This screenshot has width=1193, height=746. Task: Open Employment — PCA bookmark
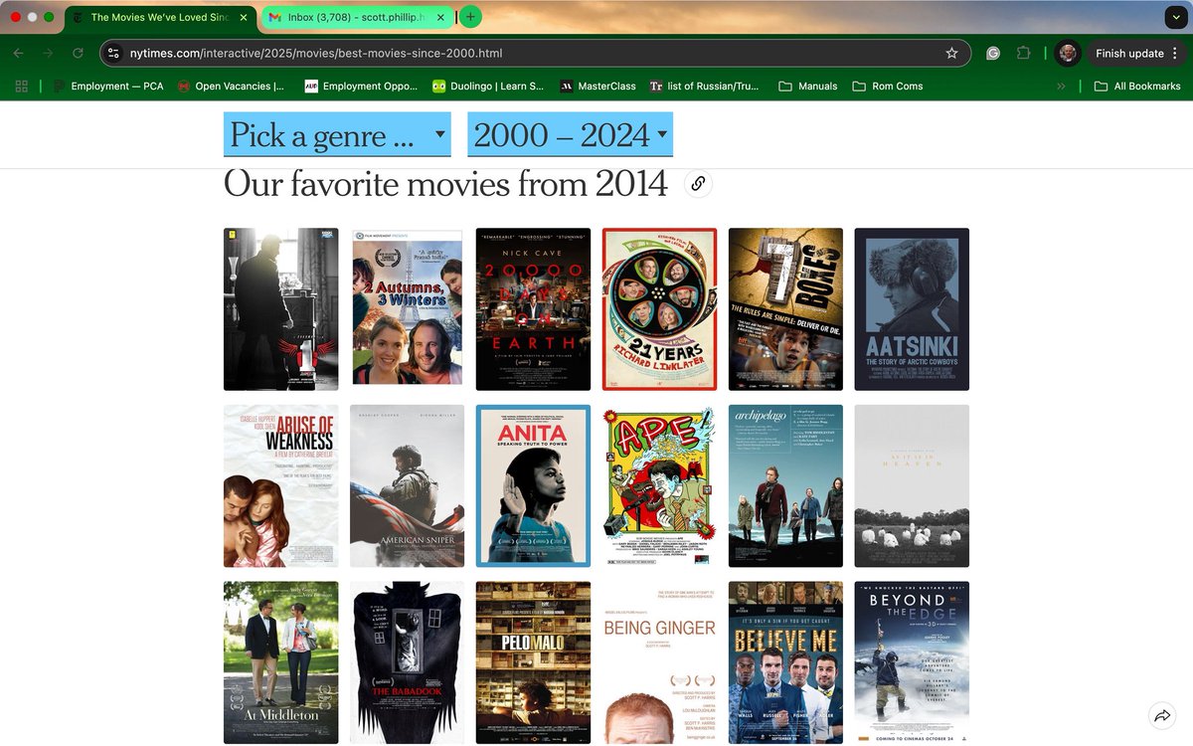(x=108, y=87)
